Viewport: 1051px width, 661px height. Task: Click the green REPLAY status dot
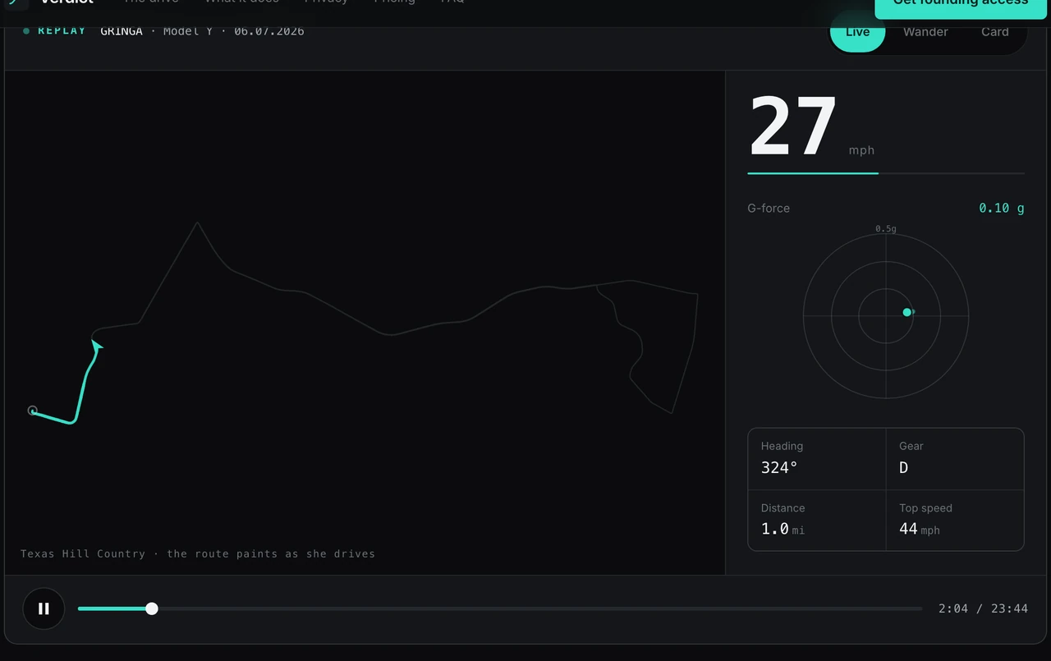26,31
